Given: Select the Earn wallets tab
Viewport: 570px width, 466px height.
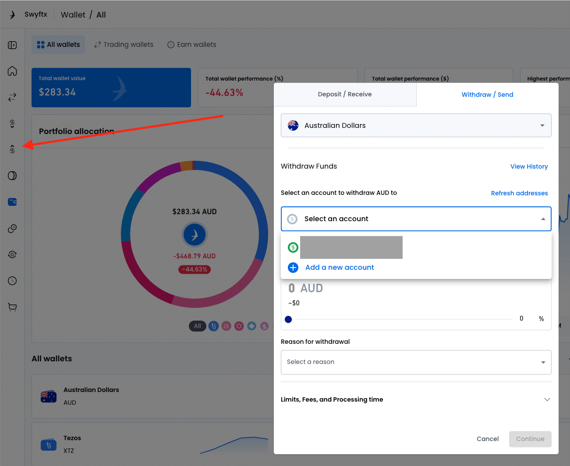Looking at the screenshot, I should tap(192, 45).
